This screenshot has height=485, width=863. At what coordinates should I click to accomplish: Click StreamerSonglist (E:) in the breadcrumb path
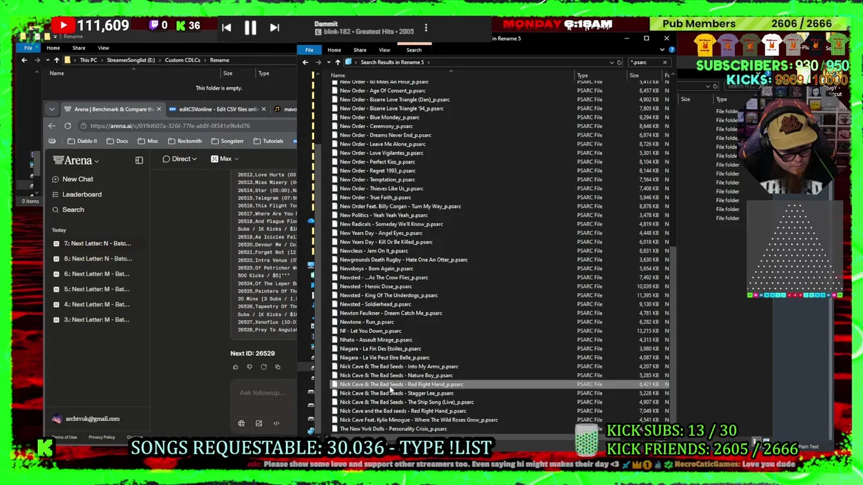(x=130, y=60)
